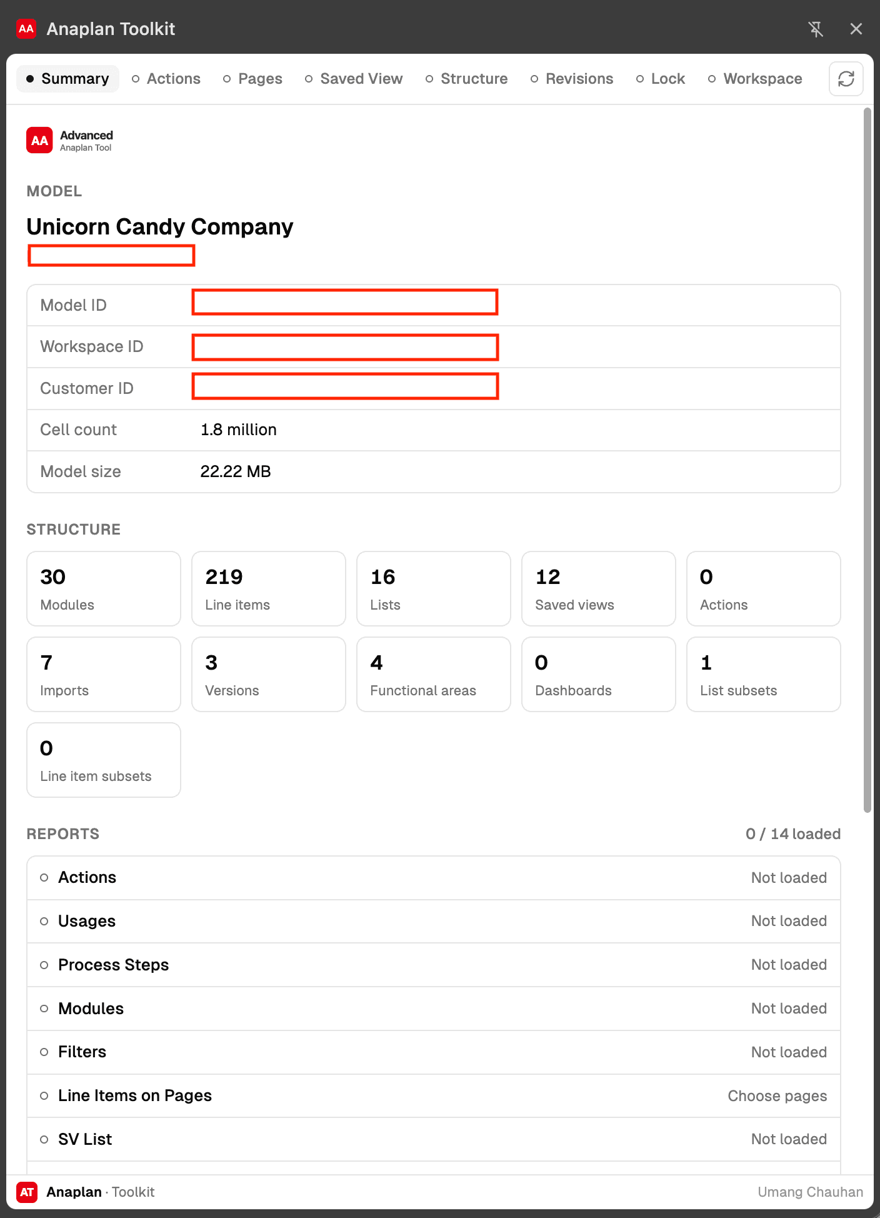Go to the Structure tab
The image size is (880, 1218).
click(x=466, y=79)
